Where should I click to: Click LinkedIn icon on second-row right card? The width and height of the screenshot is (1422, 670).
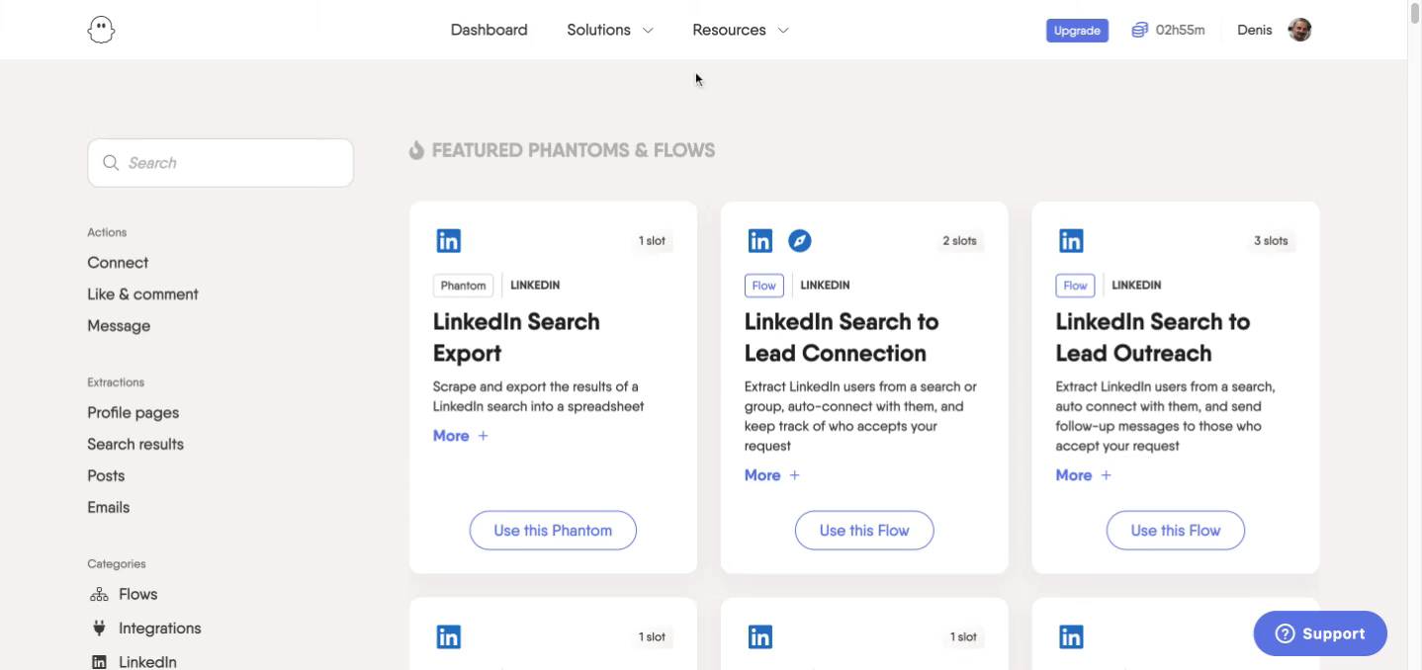[x=1071, y=637]
